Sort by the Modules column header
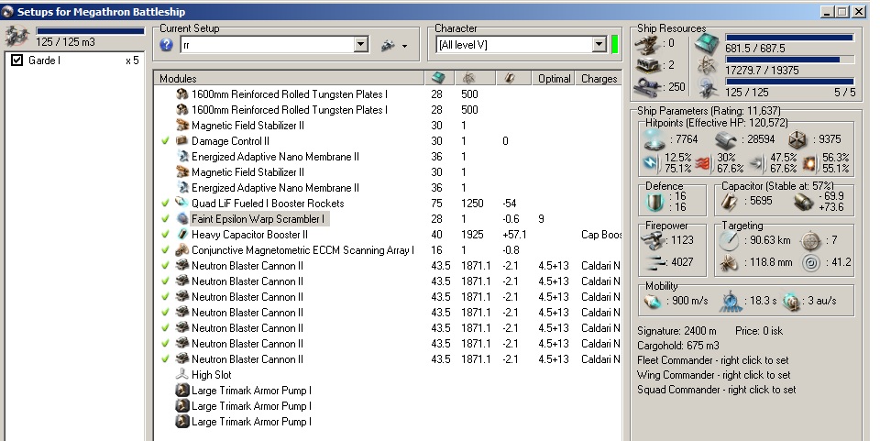This screenshot has height=441, width=880. (x=289, y=79)
